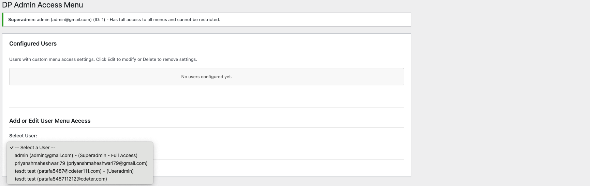Pick priyanshmaheshwari79 from the user list
Image resolution: width=590 pixels, height=186 pixels.
(x=81, y=163)
